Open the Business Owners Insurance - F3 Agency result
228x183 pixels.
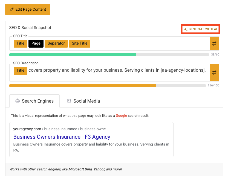(x=62, y=137)
